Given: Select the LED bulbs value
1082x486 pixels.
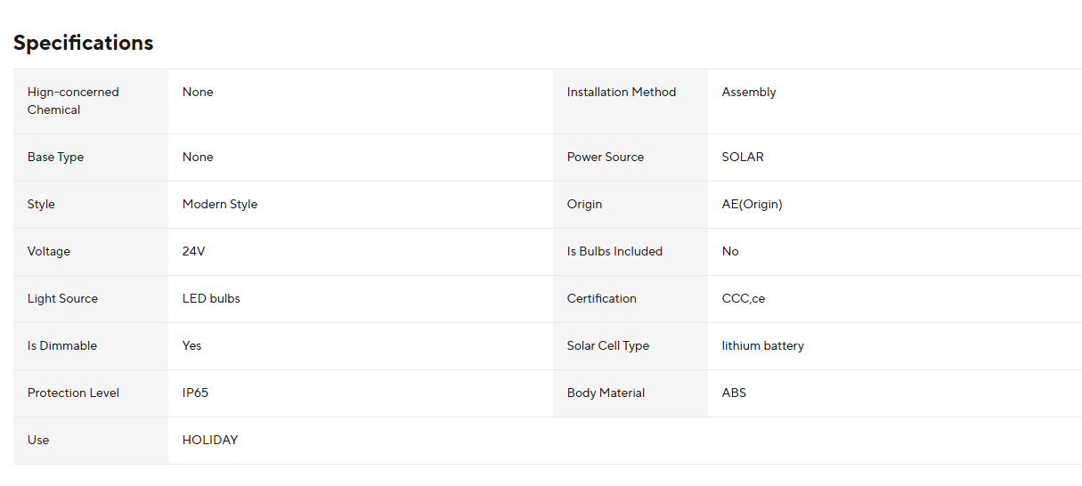Looking at the screenshot, I should (211, 299).
